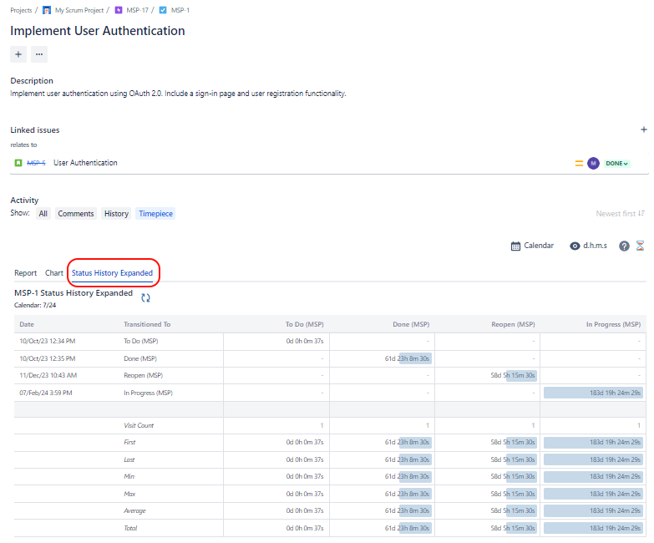Click the add linked issue plus icon
This screenshot has width=654, height=543.
pyautogui.click(x=643, y=129)
